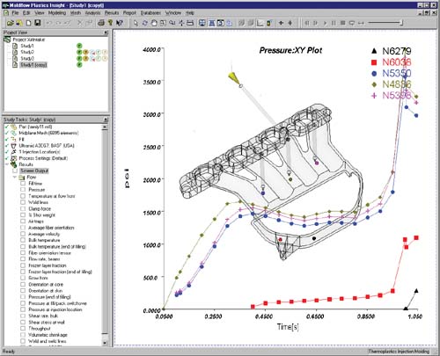This screenshot has width=440, height=356.
Task: Click the What's This help arrow icon
Action: coord(119,23)
